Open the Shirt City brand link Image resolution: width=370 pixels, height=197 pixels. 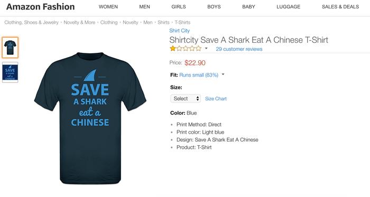coord(179,31)
